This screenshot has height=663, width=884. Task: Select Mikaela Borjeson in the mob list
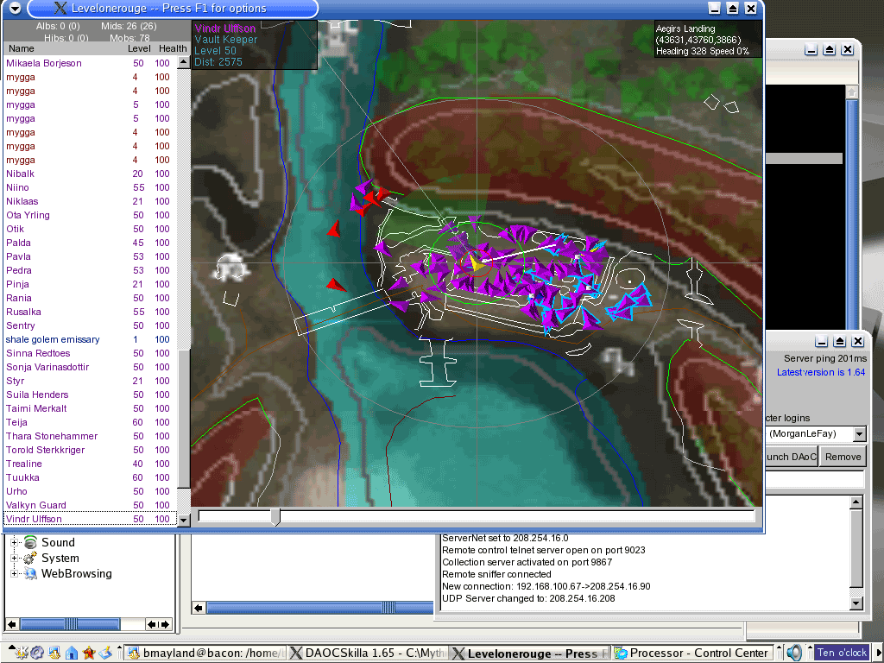(x=90, y=63)
